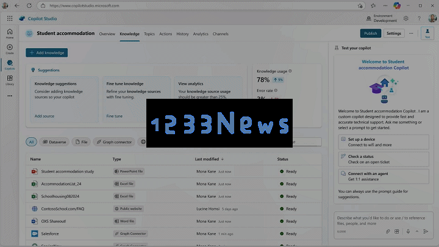Viewport: 439px width, 247px height.
Task: Open the Channels tab
Action: pos(220,34)
